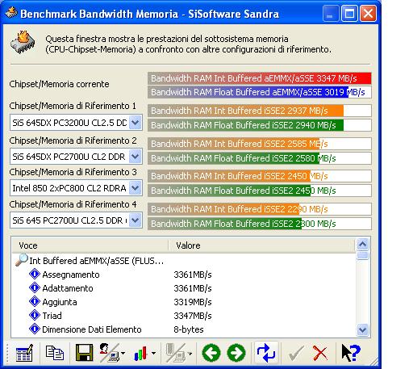
Task: Click the Triad value 3347MB/s
Action: [193, 316]
